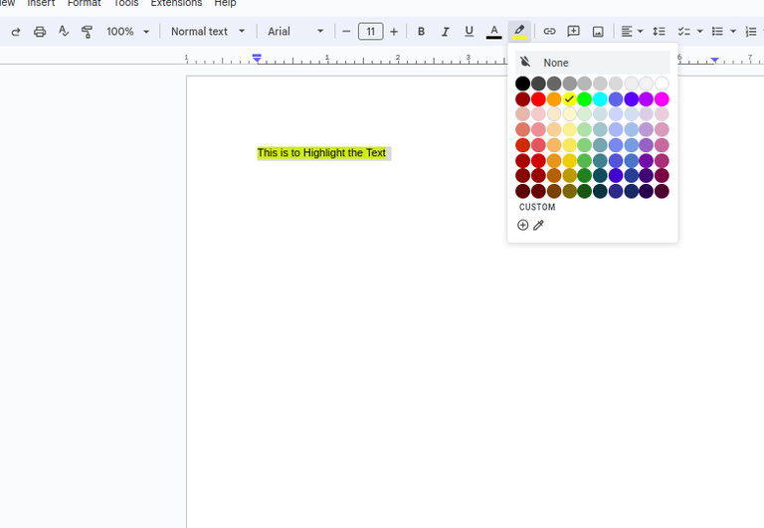Toggle italic formatting
Image resolution: width=764 pixels, height=528 pixels.
pos(445,32)
